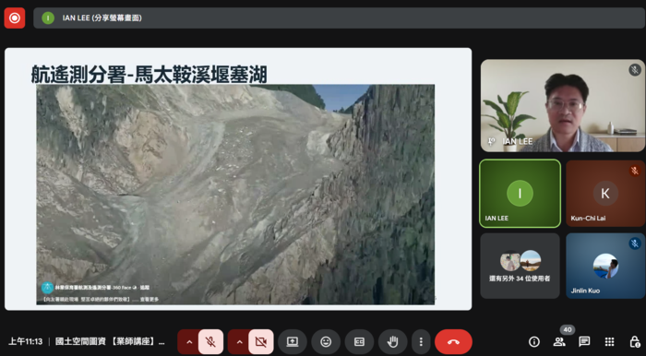The image size is (646, 356).
Task: Select Jinlin Kuo's participant tile
Action: pyautogui.click(x=605, y=266)
